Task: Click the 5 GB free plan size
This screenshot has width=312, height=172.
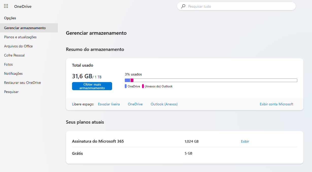Action: 188,153
